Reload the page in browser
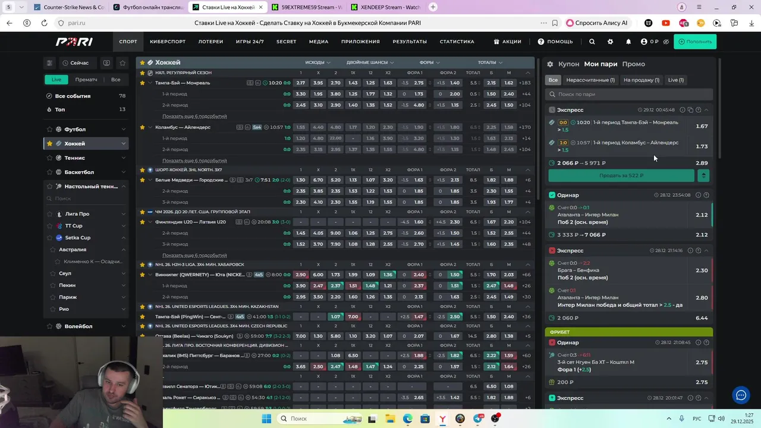Screen dimensions: 761x428 pos(44,23)
